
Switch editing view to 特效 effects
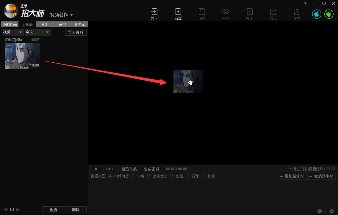208,176
